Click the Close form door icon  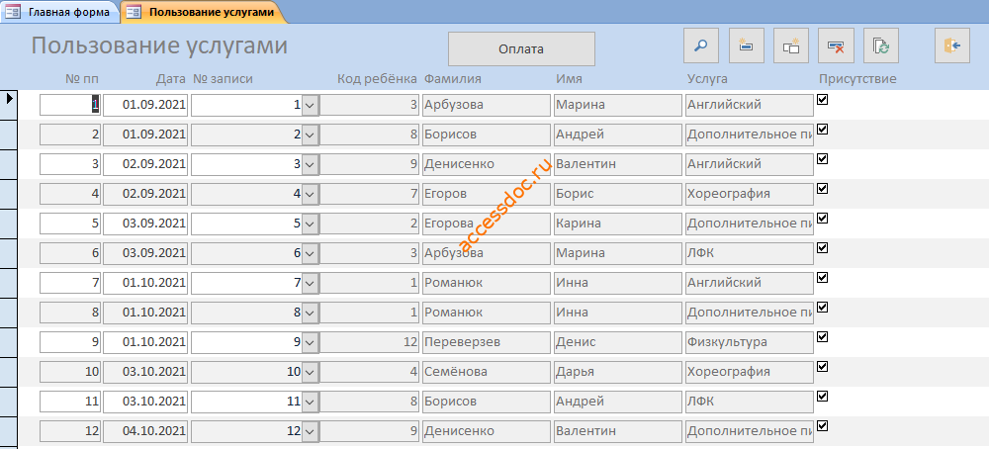[952, 45]
